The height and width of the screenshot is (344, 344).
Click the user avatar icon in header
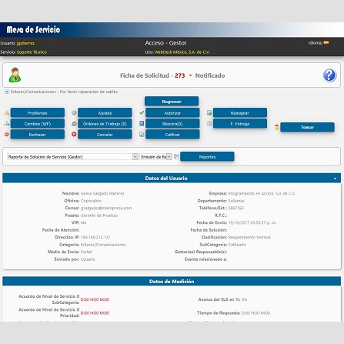[15, 75]
